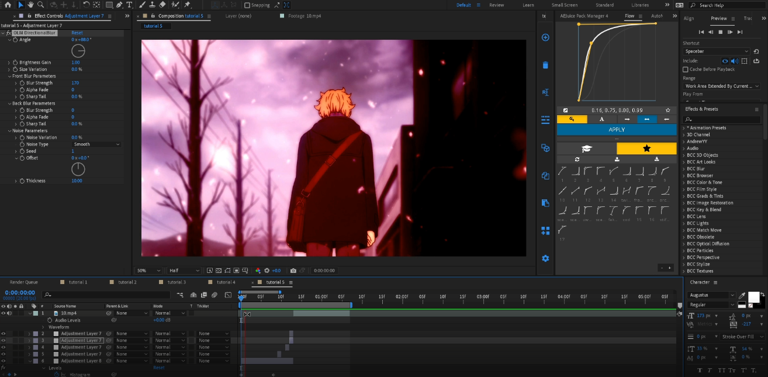Open the Noise Type Smooth dropdown

(x=96, y=144)
